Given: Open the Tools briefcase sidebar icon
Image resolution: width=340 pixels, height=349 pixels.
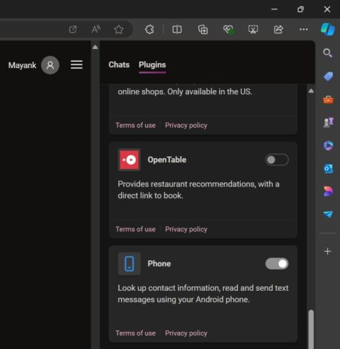Looking at the screenshot, I should pos(328,100).
